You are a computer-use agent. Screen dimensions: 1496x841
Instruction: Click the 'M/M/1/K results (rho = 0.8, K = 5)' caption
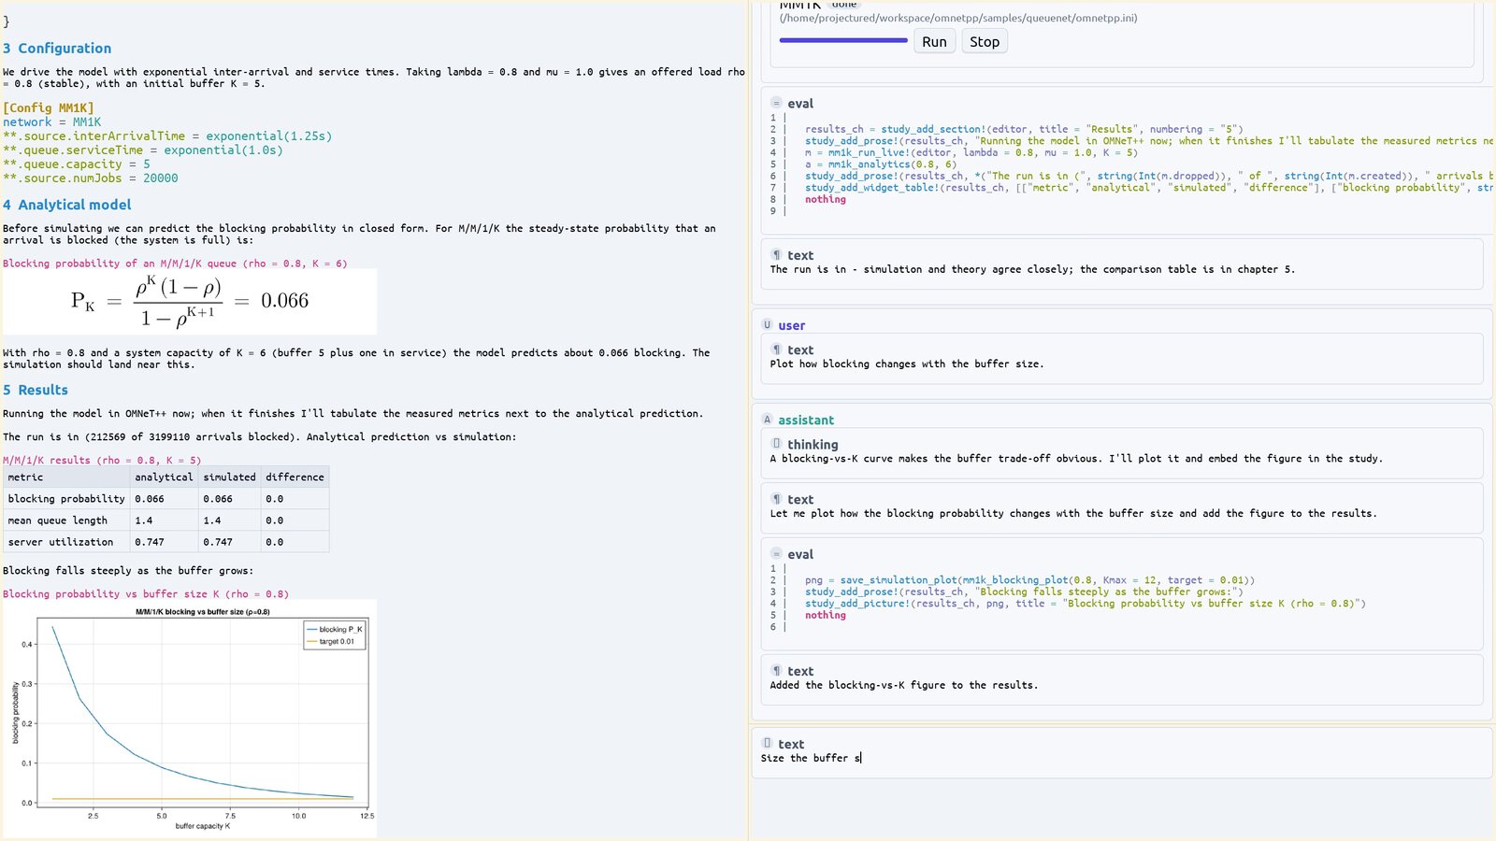pyautogui.click(x=102, y=460)
